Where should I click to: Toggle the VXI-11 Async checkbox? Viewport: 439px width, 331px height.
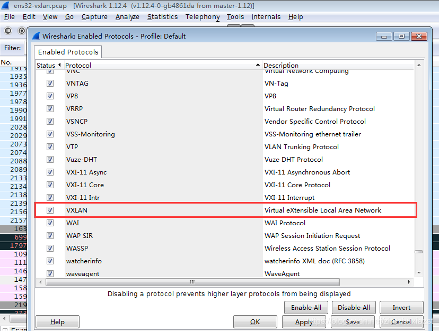coord(50,172)
